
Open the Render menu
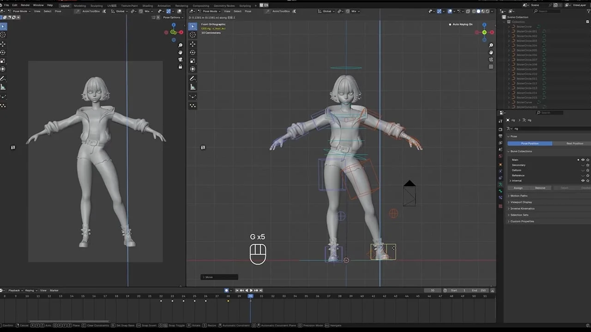[x=25, y=5]
